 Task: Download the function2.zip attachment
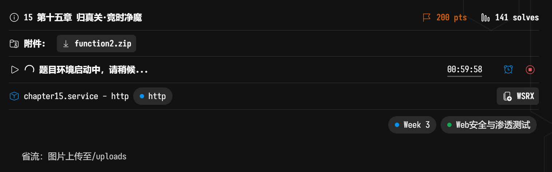point(96,44)
